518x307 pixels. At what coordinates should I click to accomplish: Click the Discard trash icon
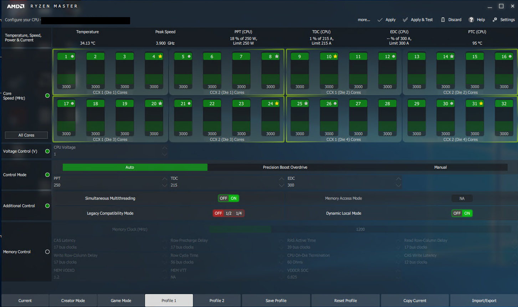(443, 20)
